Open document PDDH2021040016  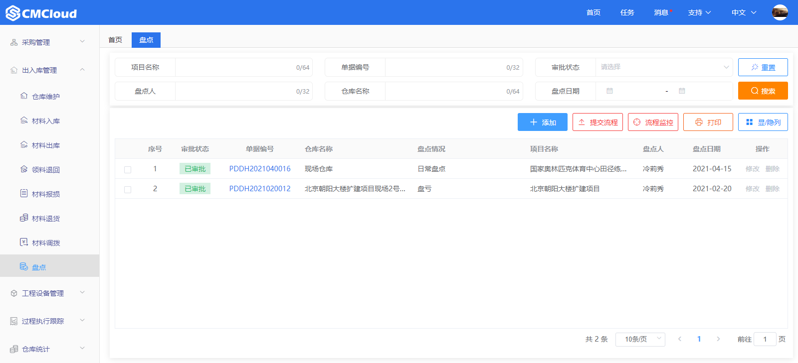pos(260,169)
